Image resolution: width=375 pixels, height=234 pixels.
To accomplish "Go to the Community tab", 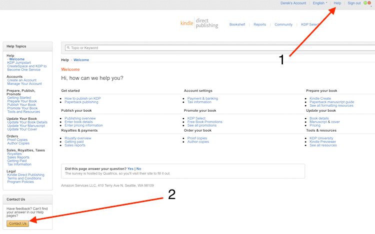I will [283, 24].
